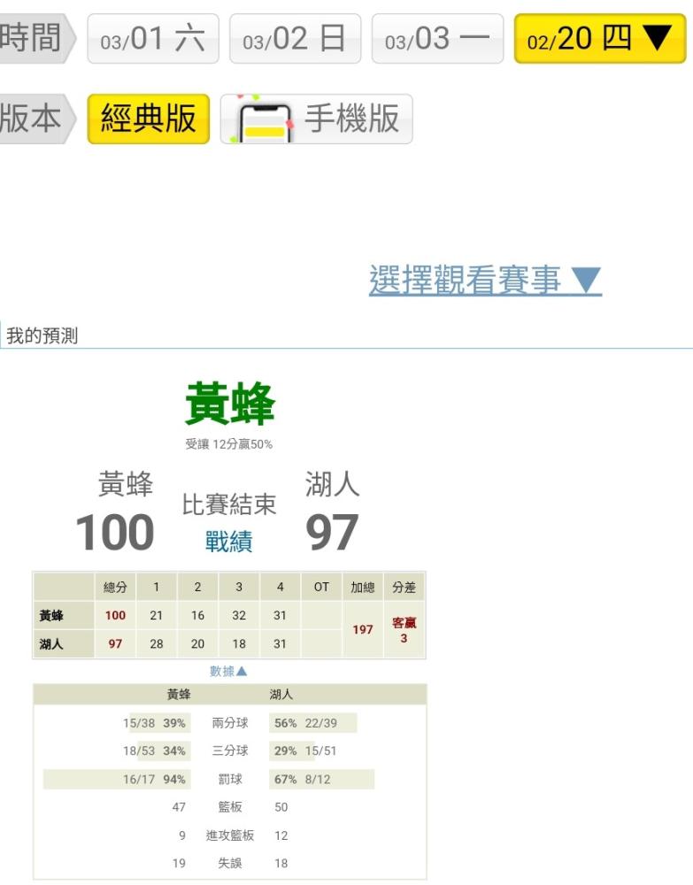This screenshot has height=885, width=693.
Task: Click the large green 黃蜂 prediction title
Action: tap(230, 404)
